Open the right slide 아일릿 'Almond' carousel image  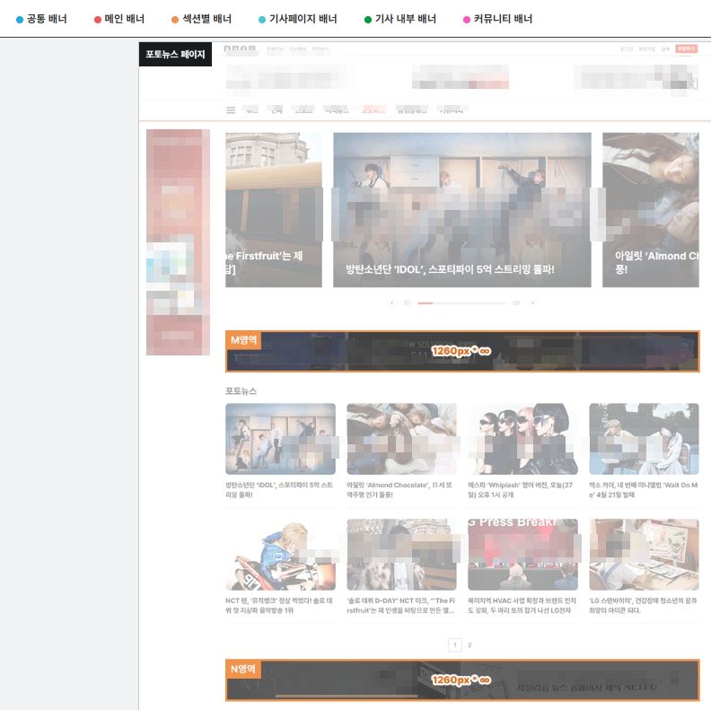651,210
